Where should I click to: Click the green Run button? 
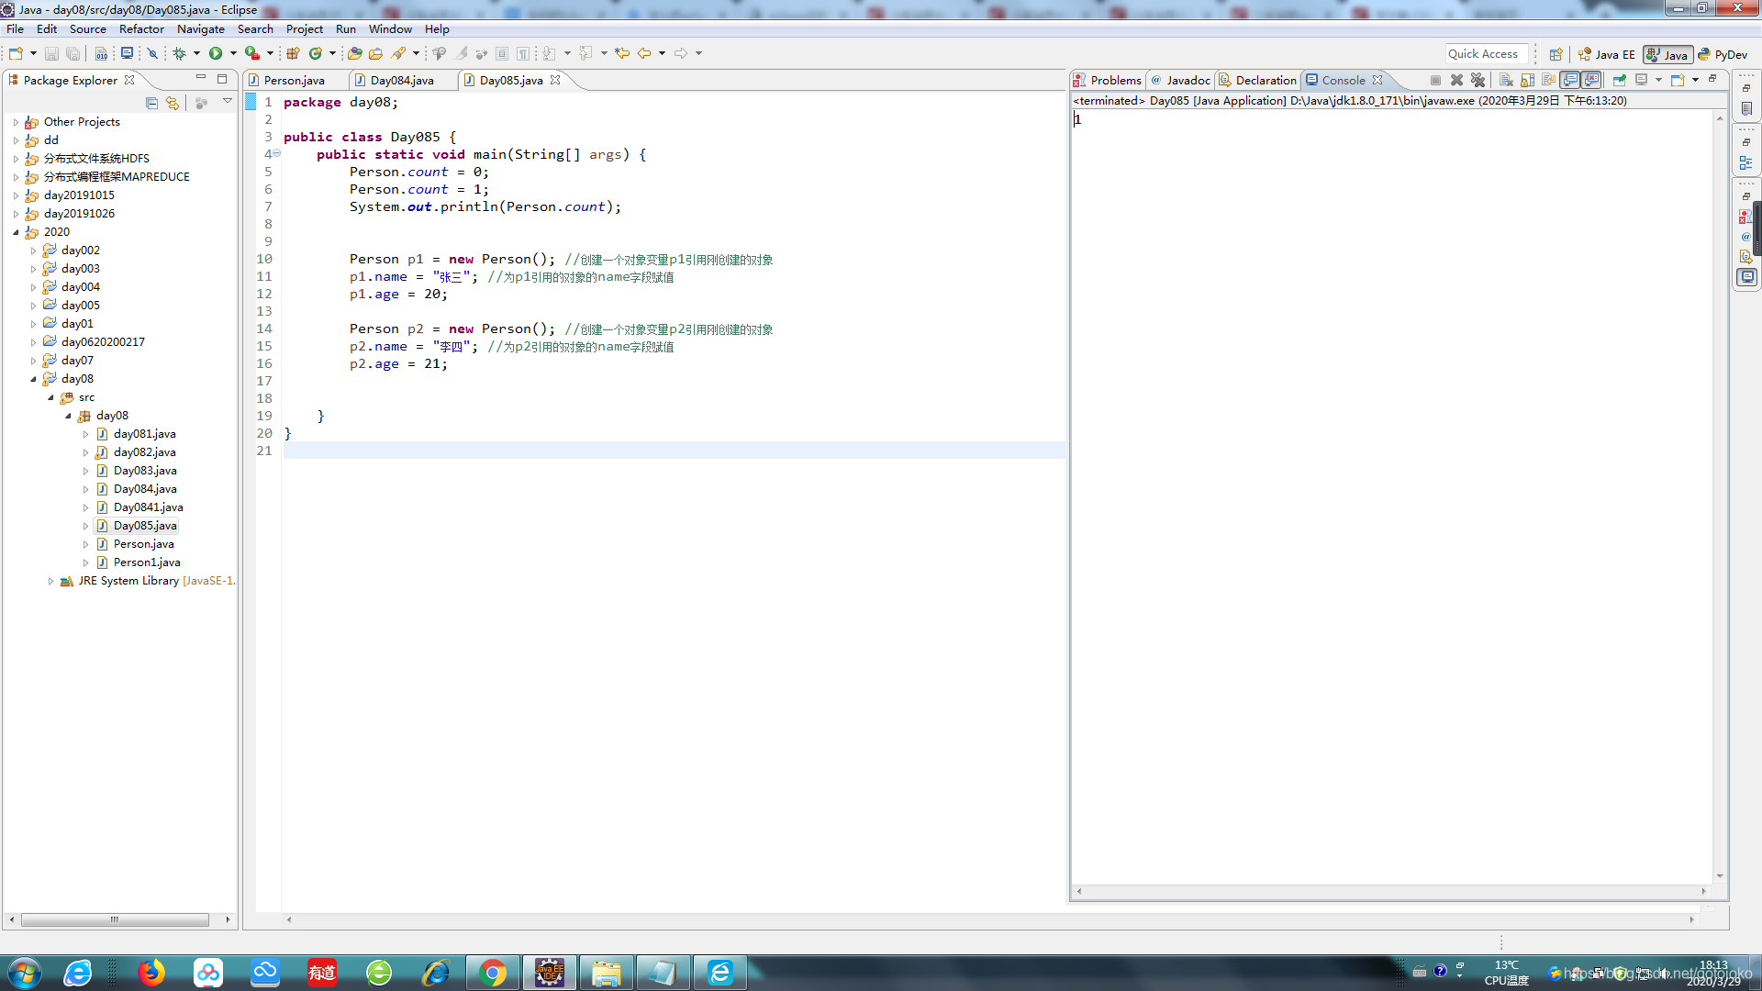coord(215,53)
